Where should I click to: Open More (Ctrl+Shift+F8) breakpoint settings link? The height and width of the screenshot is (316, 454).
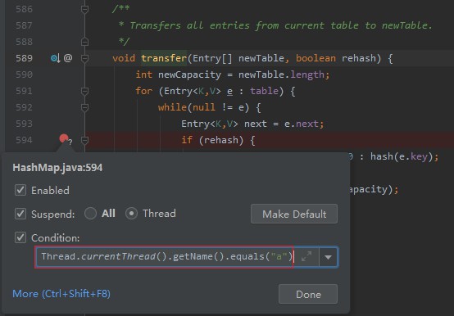(x=61, y=294)
